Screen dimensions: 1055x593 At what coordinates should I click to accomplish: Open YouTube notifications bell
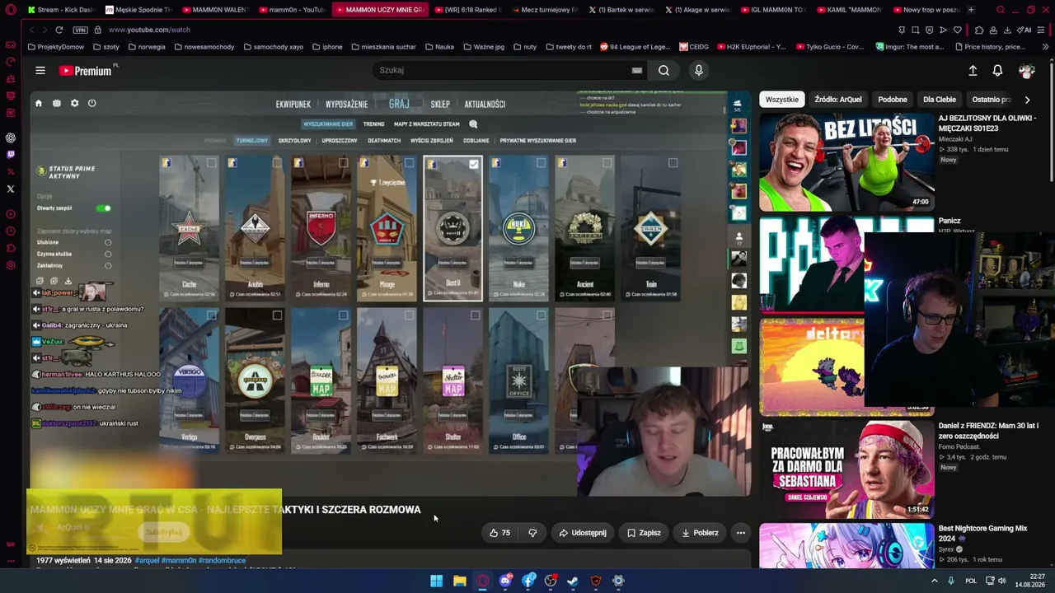coord(997,71)
